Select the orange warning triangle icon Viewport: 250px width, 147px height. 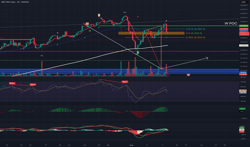click(x=90, y=31)
